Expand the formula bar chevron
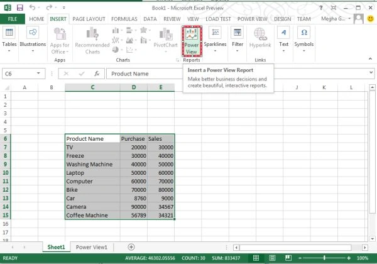 coord(371,72)
